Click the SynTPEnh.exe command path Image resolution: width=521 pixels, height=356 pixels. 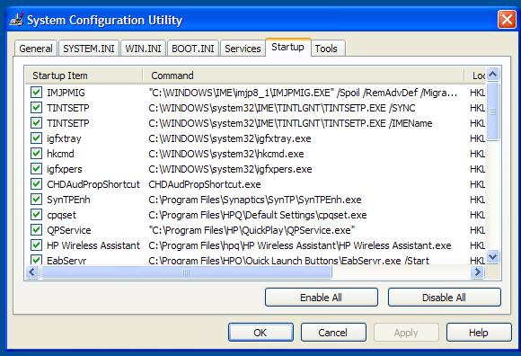tap(255, 200)
